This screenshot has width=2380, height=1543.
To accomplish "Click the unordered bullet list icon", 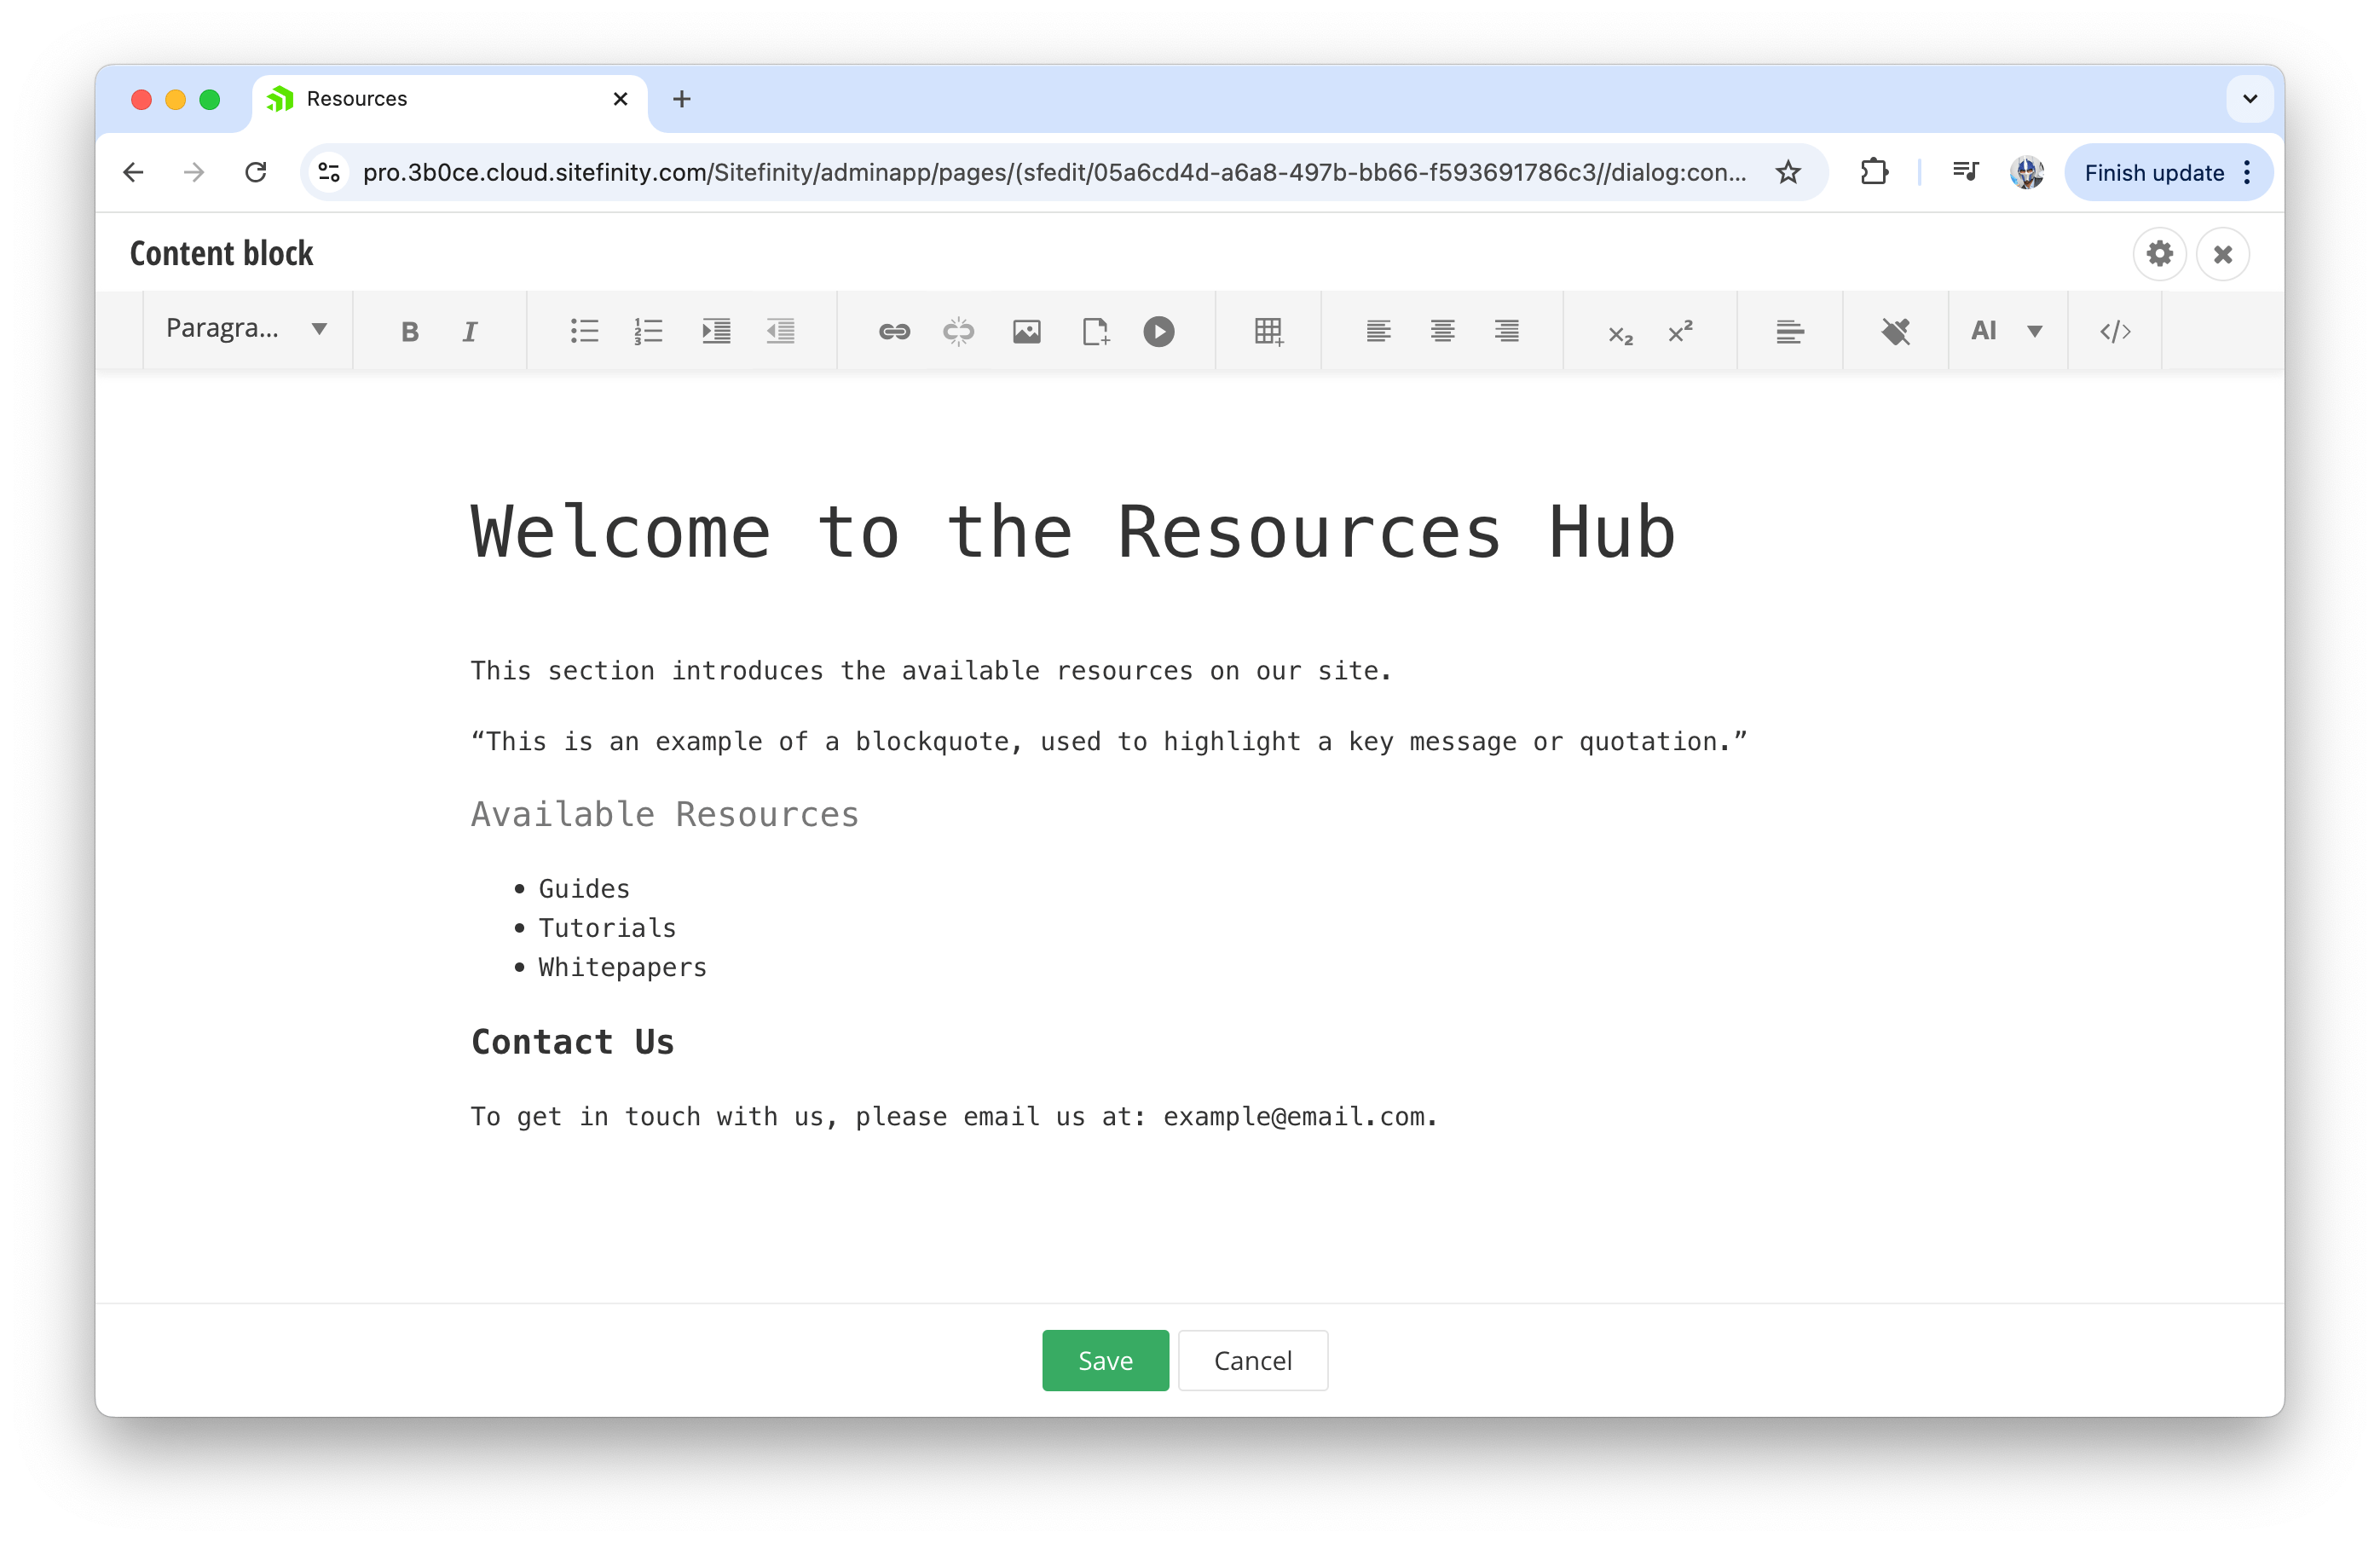I will [585, 330].
